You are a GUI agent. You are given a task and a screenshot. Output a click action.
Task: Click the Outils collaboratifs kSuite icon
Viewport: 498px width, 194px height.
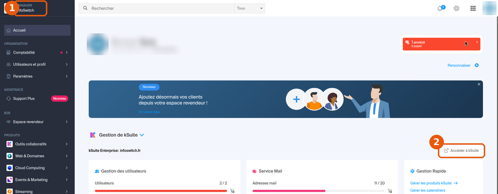click(x=10, y=144)
